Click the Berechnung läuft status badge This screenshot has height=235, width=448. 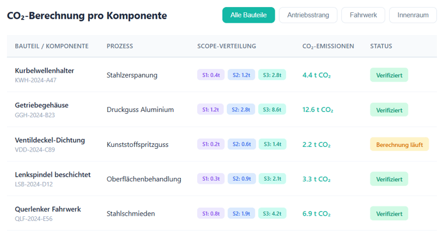point(399,145)
